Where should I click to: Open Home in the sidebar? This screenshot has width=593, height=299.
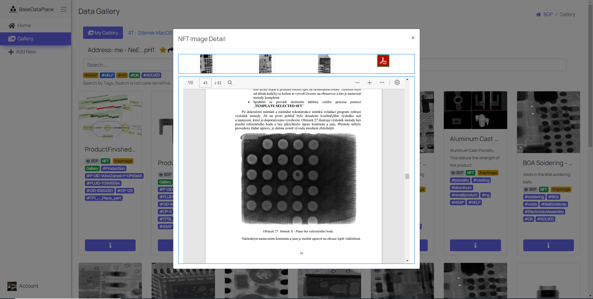24,26
